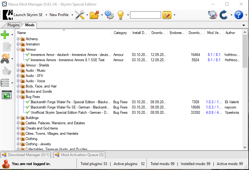Screen dimensions: 249x170
Task: Open the folder icon in the toolbar
Action: pos(94,15)
